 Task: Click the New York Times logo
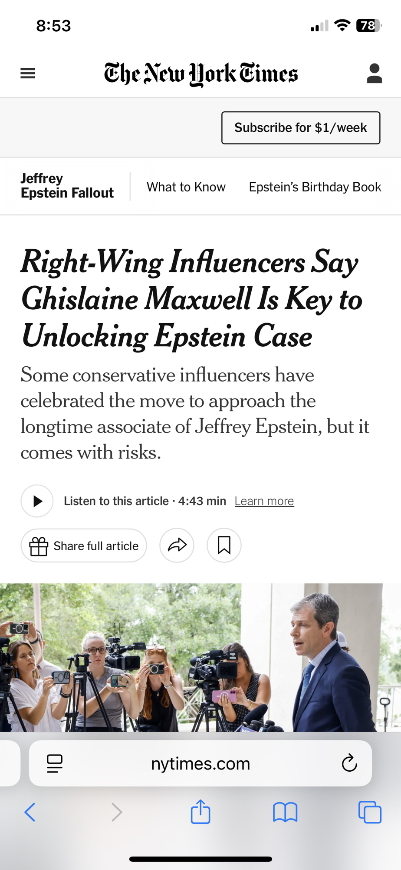coord(201,74)
